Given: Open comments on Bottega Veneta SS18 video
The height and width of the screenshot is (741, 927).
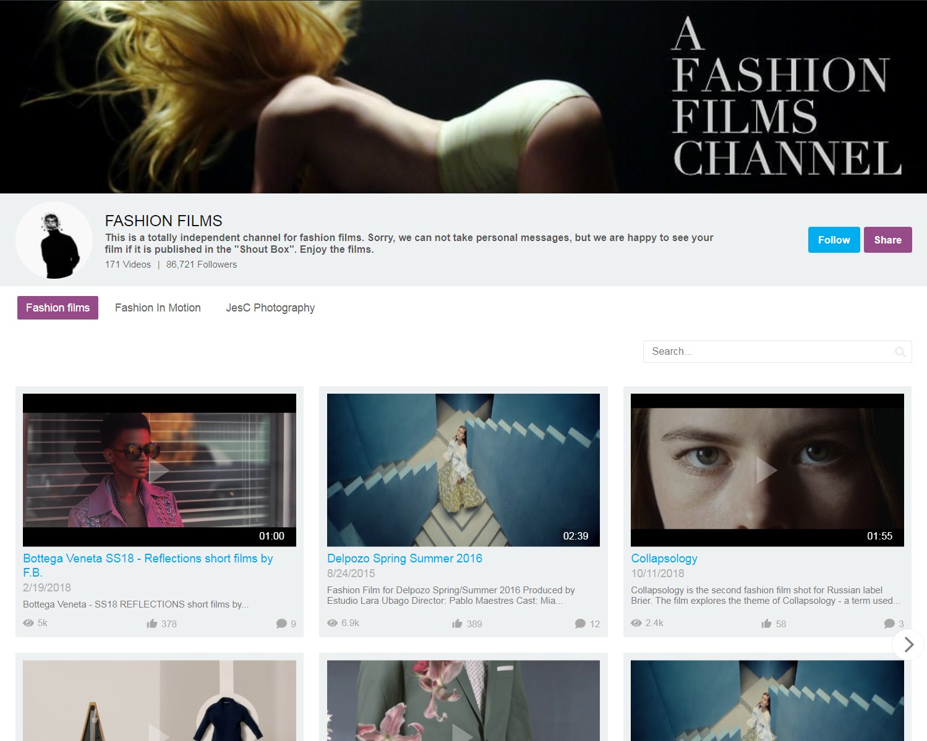Looking at the screenshot, I should tap(281, 624).
